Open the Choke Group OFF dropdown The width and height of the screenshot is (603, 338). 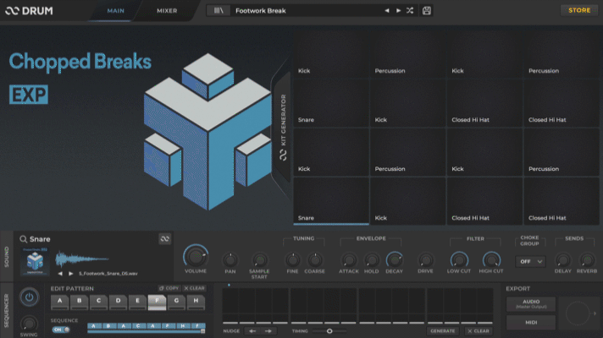[530, 262]
